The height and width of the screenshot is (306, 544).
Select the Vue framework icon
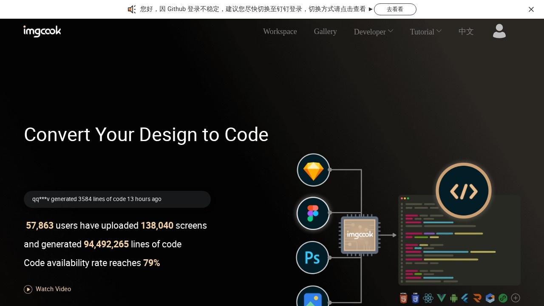(441, 298)
